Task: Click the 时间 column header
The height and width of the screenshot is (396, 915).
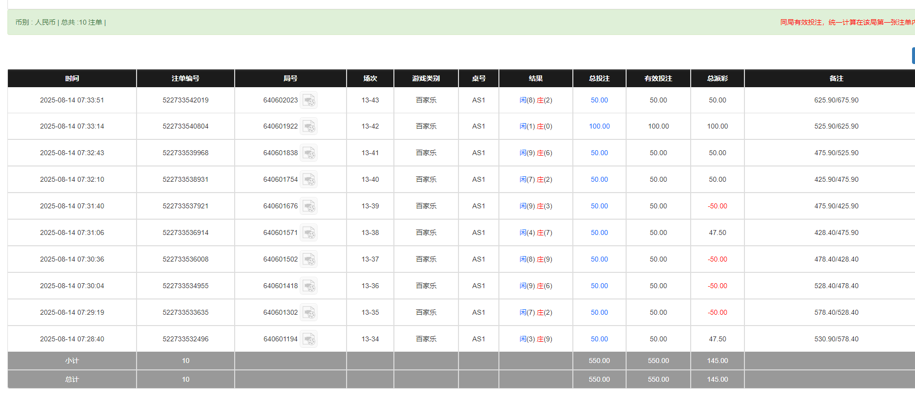Action: point(72,78)
